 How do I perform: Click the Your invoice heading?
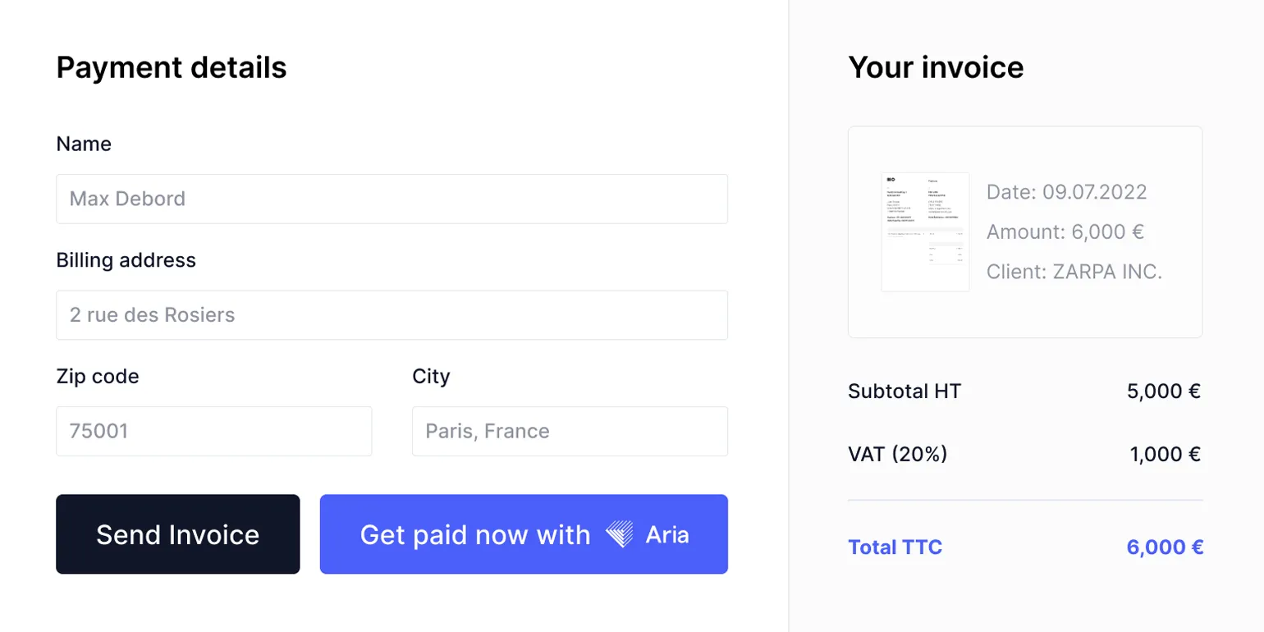click(936, 68)
